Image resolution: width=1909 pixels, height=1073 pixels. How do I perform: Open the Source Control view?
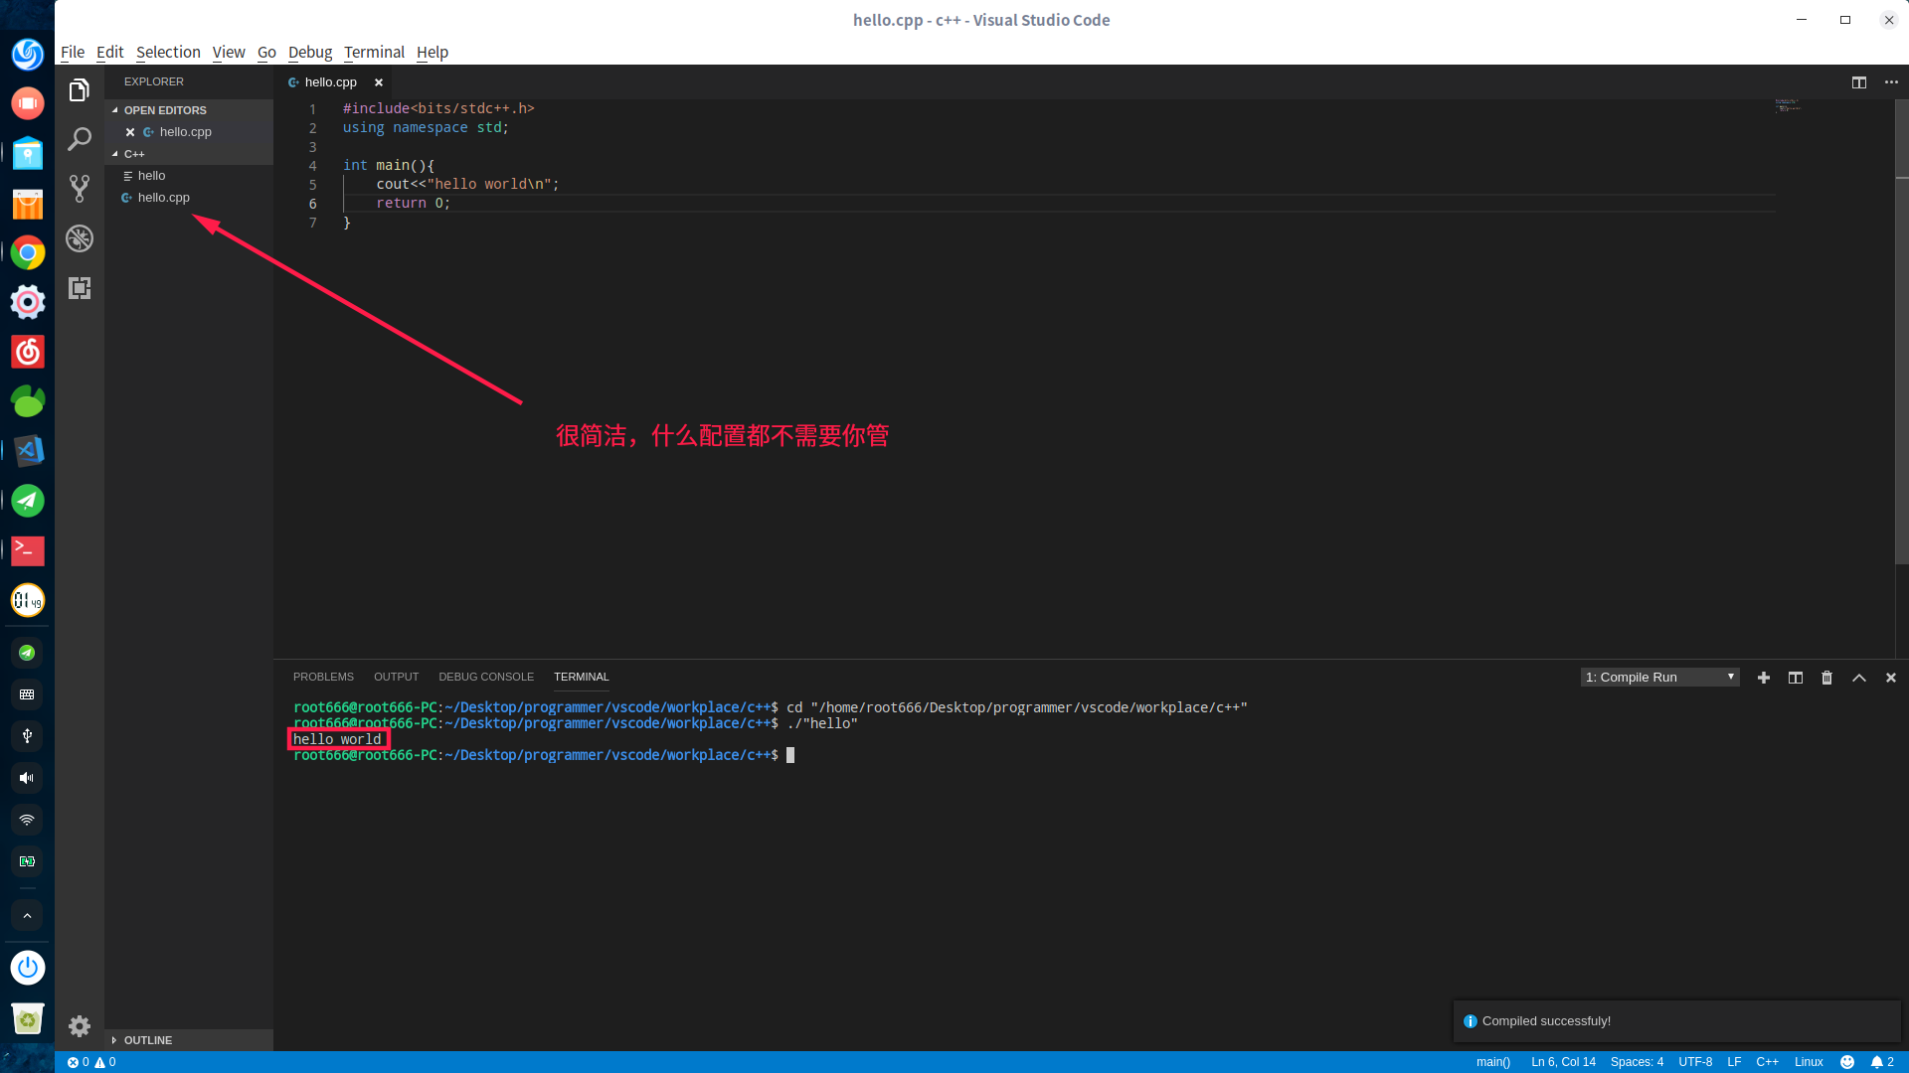tap(80, 189)
